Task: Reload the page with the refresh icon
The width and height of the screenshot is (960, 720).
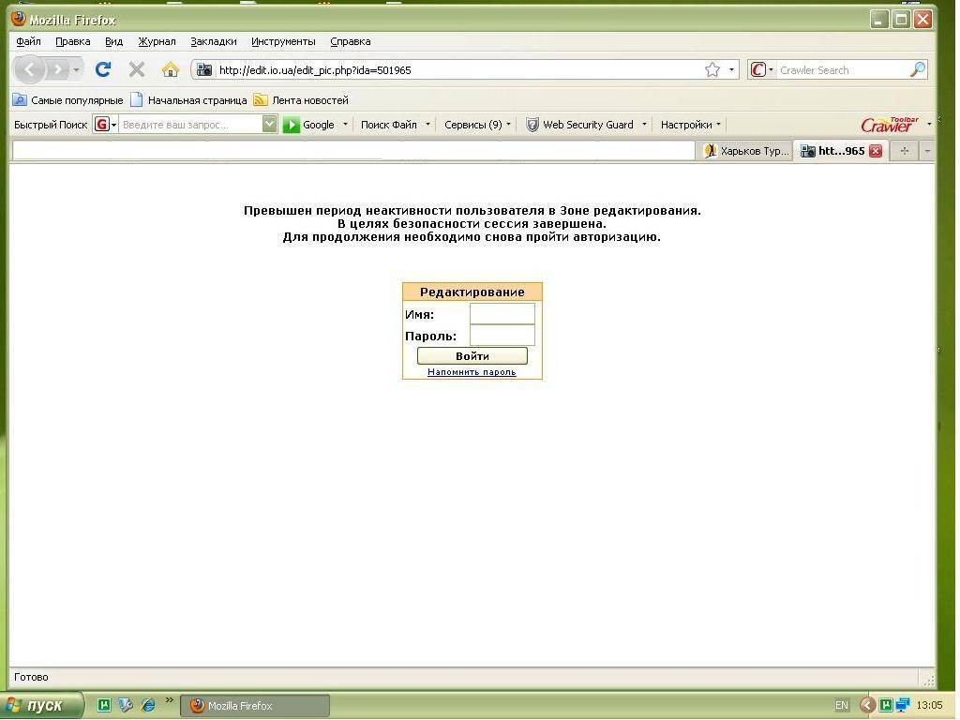Action: click(x=103, y=69)
